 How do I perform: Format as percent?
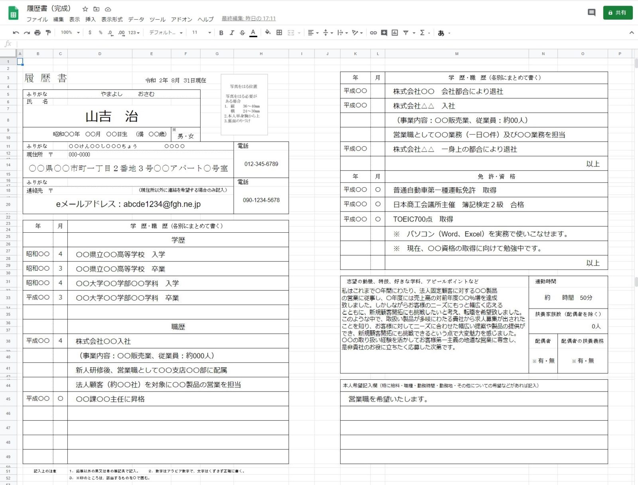click(x=100, y=33)
